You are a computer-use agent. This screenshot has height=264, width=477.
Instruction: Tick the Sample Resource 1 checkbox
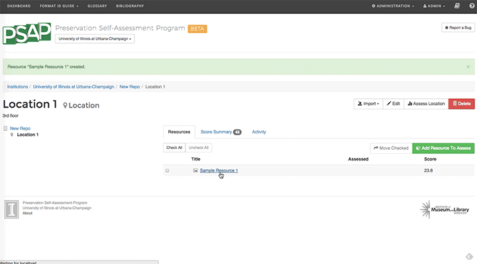tap(168, 171)
